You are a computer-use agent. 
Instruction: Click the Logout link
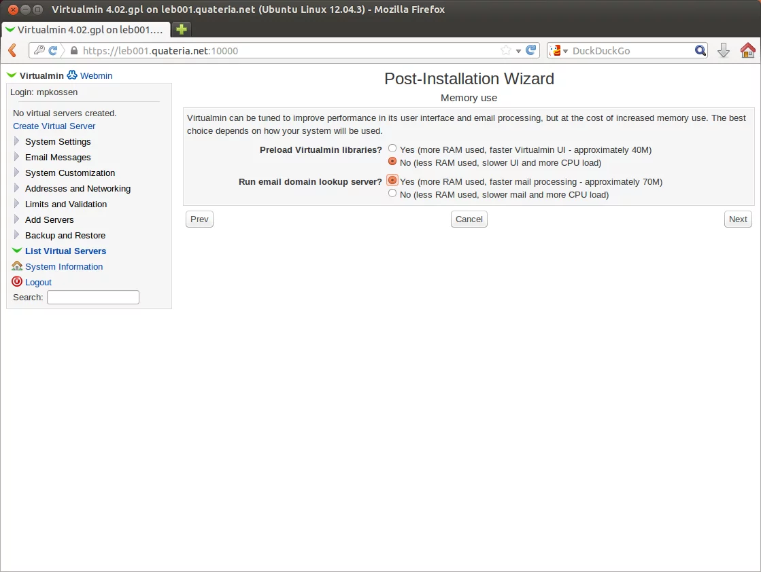coord(38,282)
